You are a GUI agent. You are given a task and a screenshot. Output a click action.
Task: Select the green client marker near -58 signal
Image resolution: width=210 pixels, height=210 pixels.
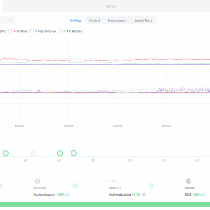(74, 153)
